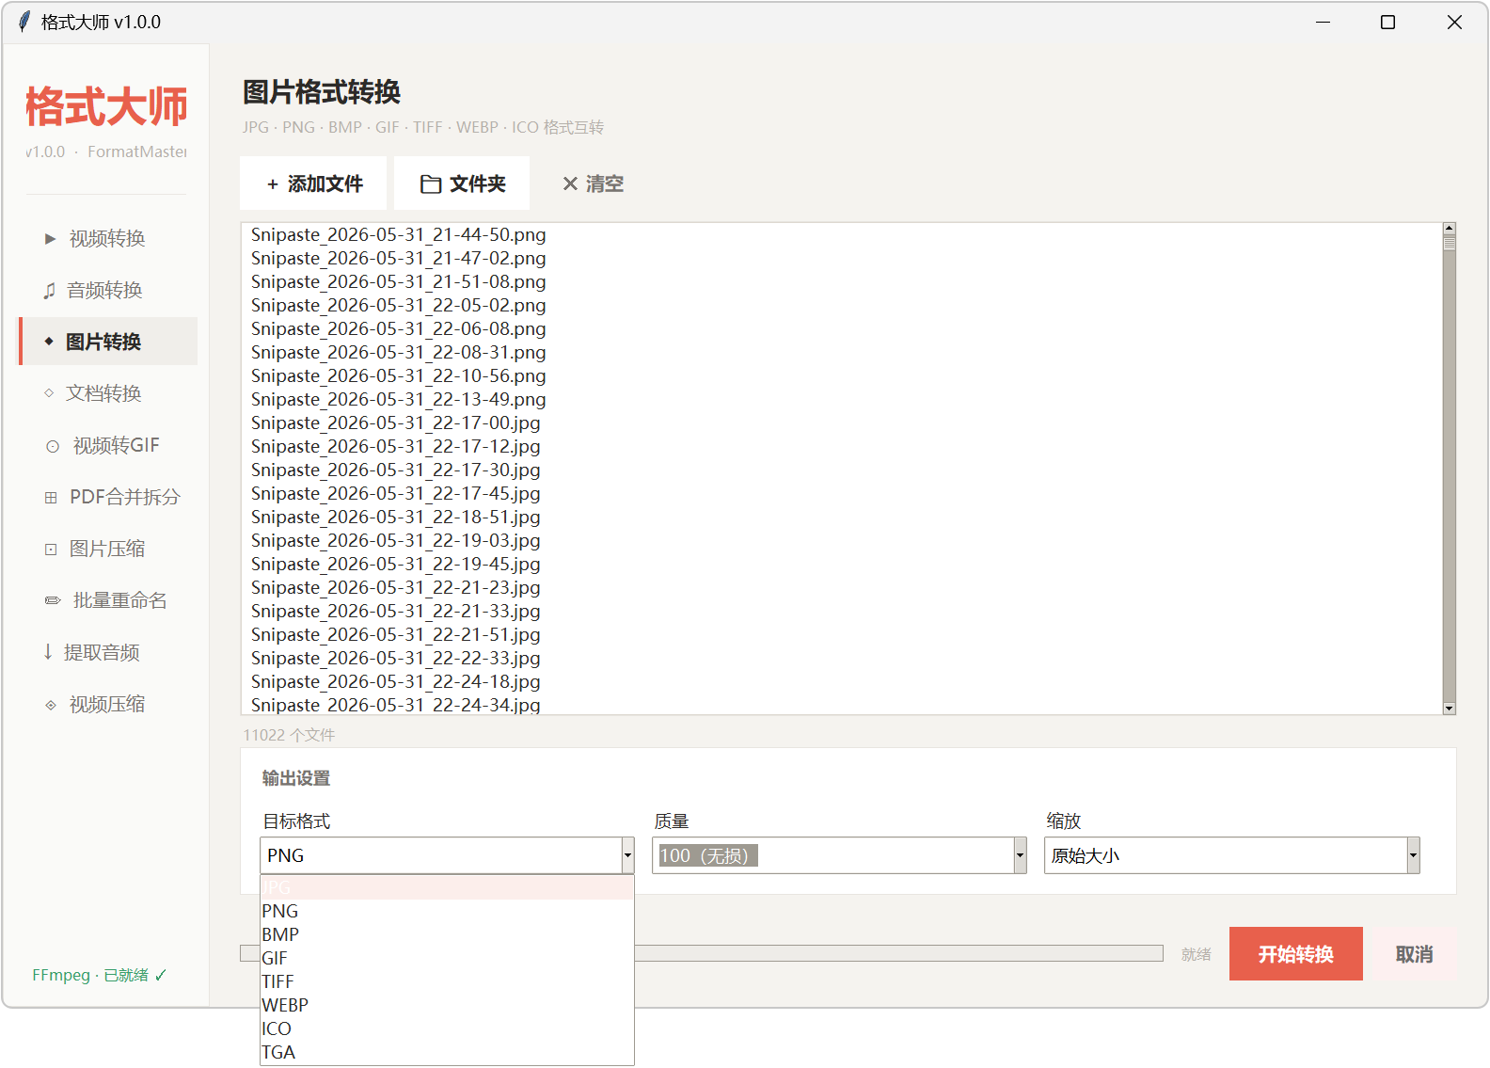The height and width of the screenshot is (1068, 1490).
Task: Start conversion with 开始转换 button
Action: click(1295, 954)
